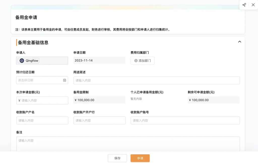Focus the 本次申请金额 amount input

[x=42, y=100]
